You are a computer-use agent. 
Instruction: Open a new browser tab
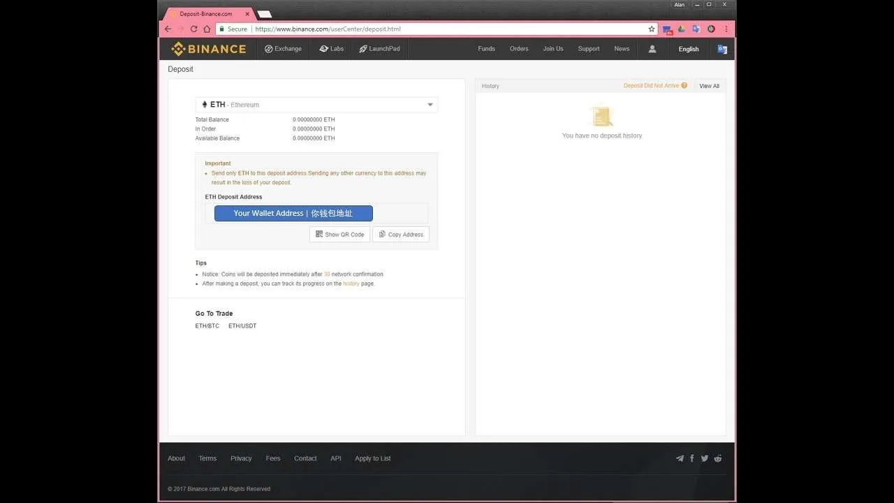coord(264,14)
